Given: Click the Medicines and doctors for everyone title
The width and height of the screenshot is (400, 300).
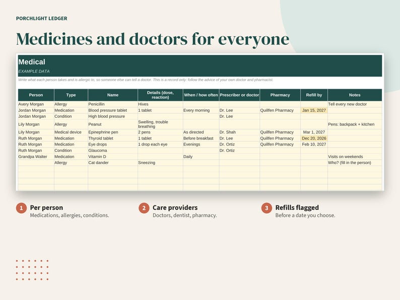Looking at the screenshot, I should (x=153, y=39).
